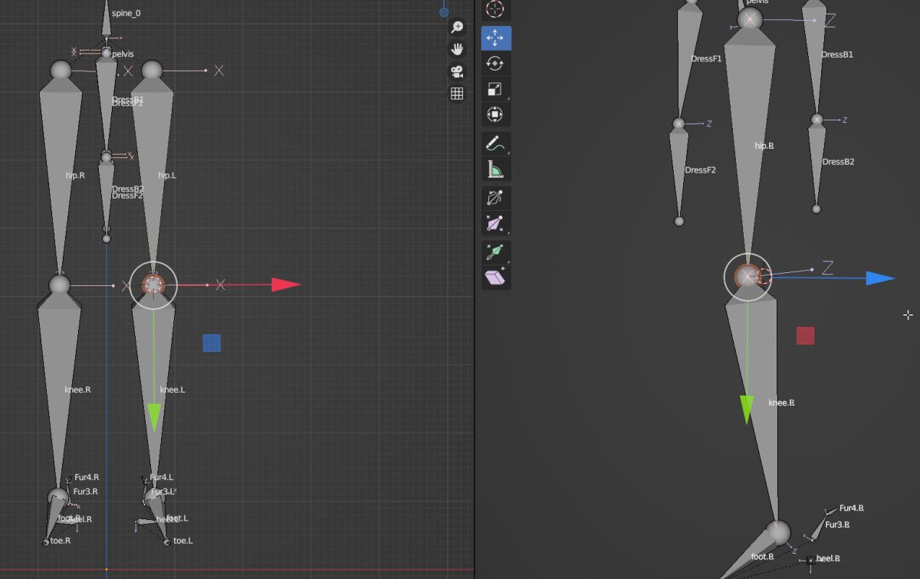
Task: Click the green Y arrow in left viewport
Action: click(154, 416)
